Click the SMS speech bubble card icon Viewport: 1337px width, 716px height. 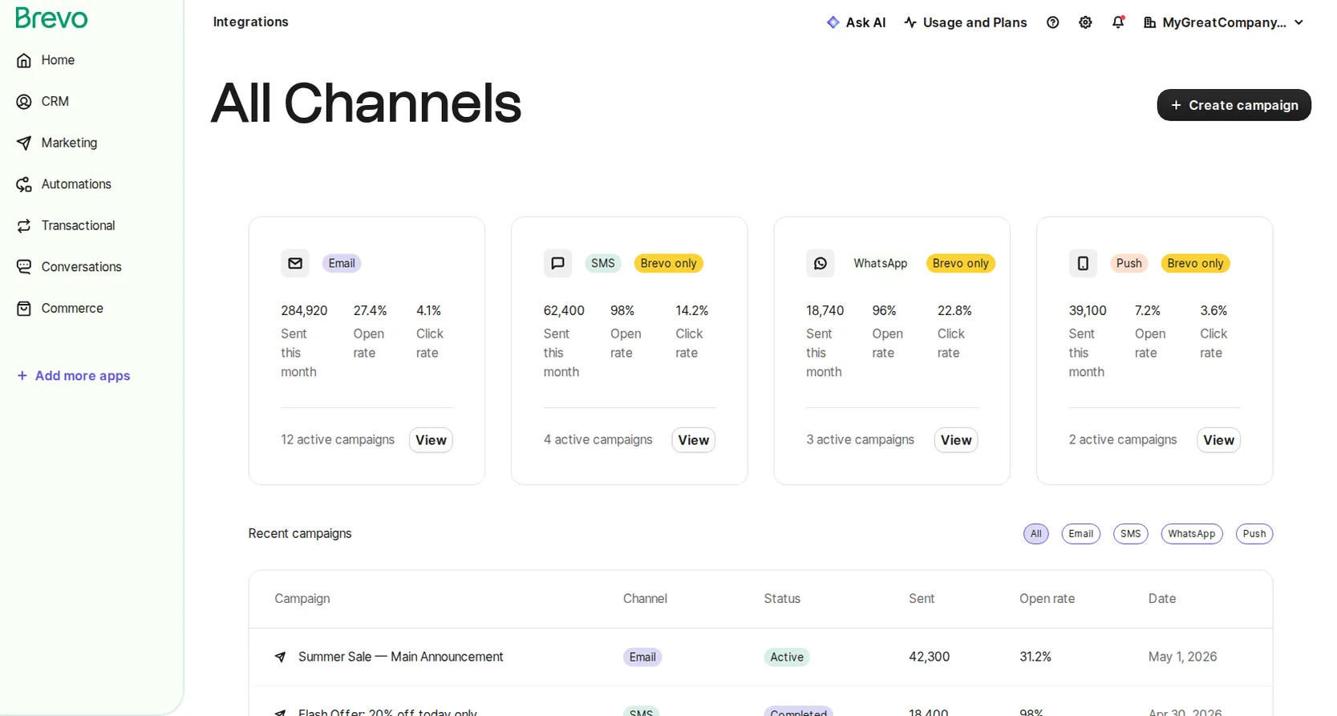[x=557, y=263]
